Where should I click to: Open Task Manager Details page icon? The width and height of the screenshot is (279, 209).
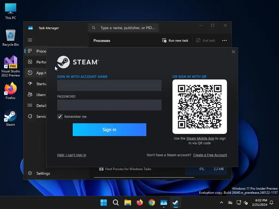(30, 105)
